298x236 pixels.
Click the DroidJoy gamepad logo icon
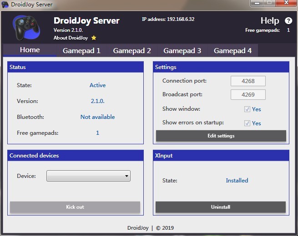coord(26,28)
